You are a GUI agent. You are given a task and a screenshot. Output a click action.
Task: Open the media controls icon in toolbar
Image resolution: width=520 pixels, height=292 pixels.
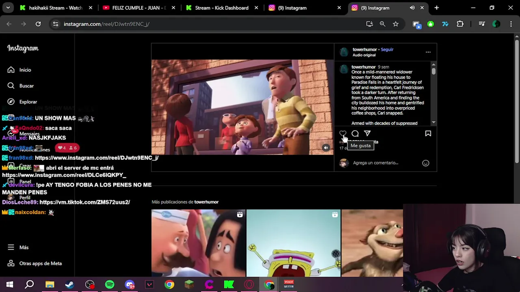482,24
